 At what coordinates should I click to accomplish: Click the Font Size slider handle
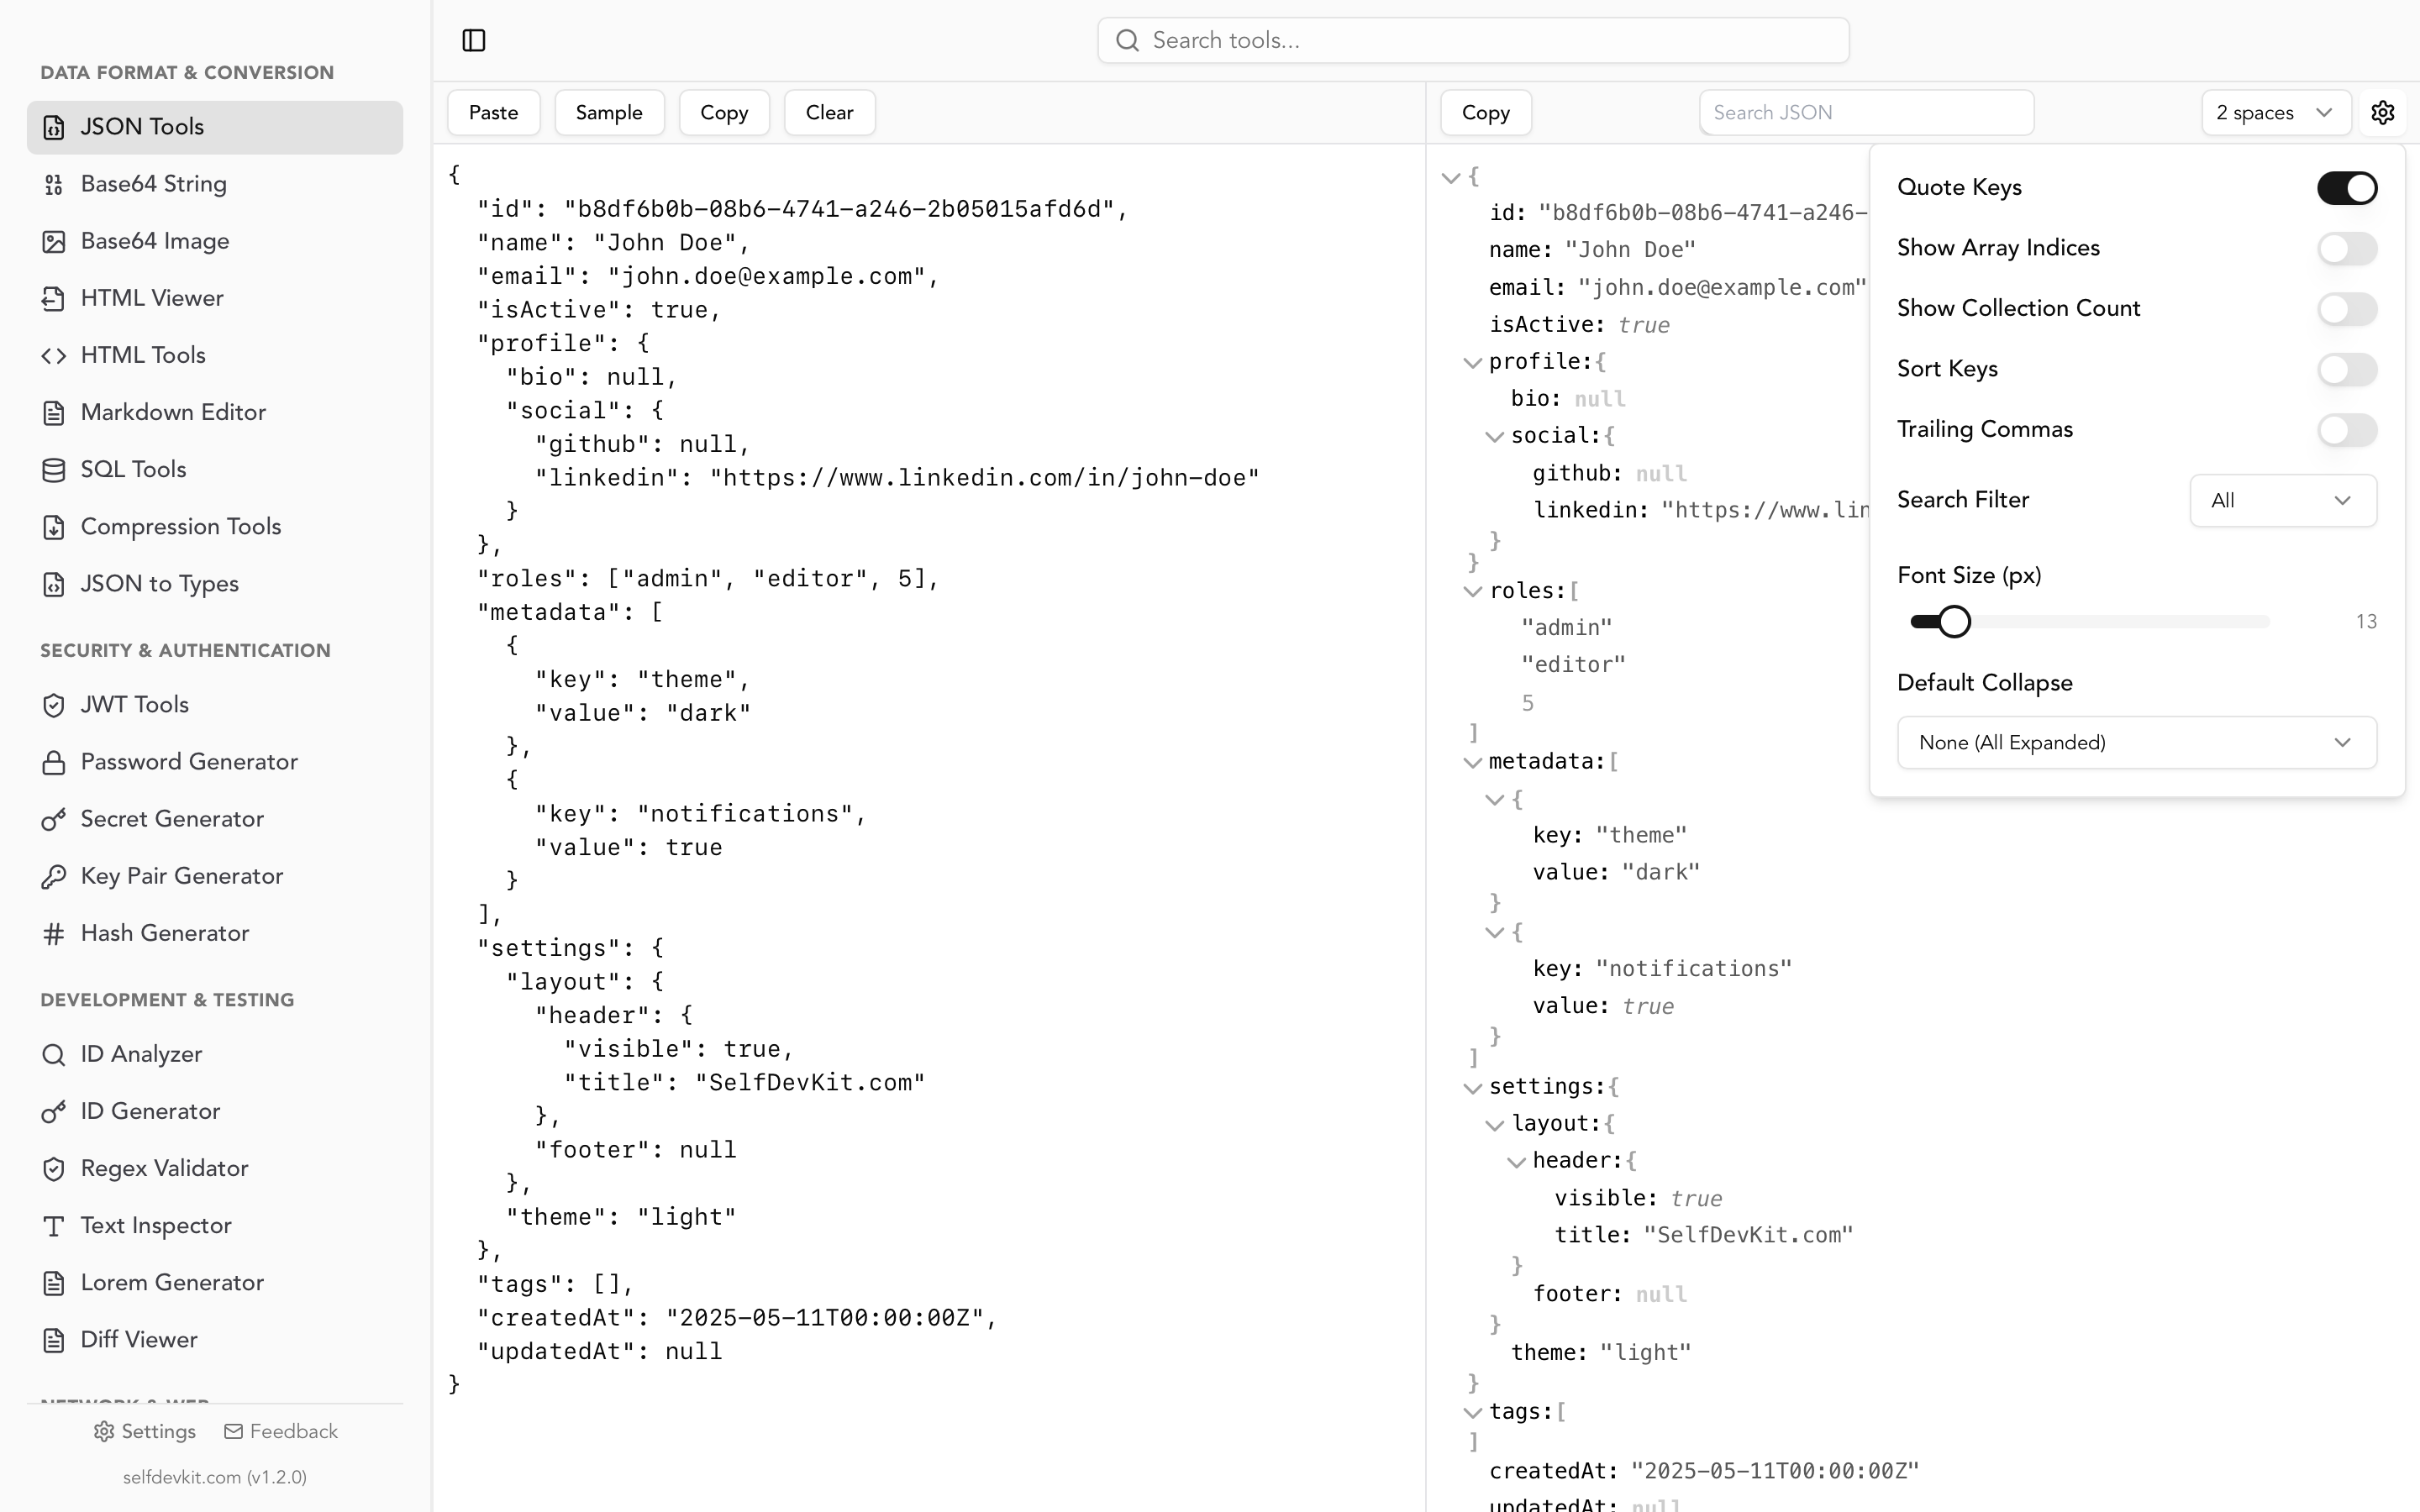point(1954,621)
